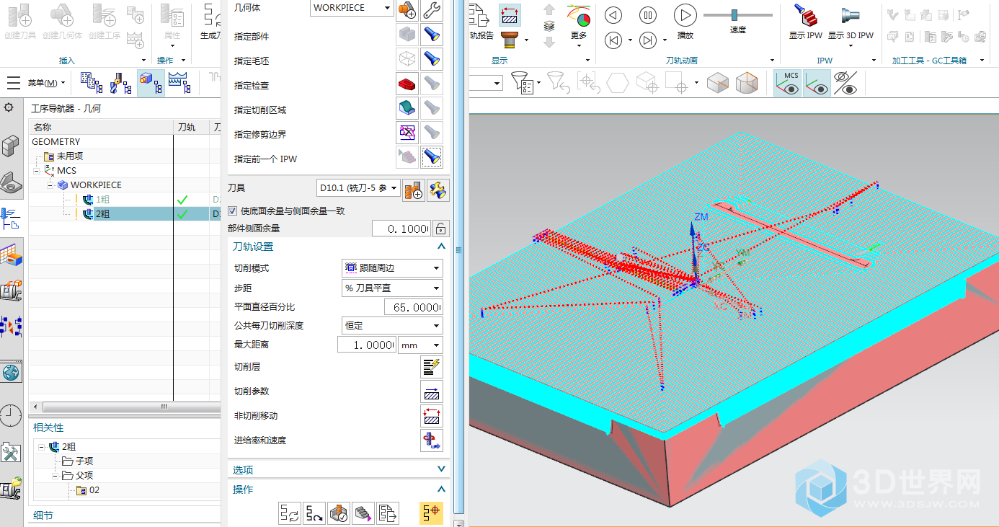This screenshot has height=527, width=999.
Task: Open 几何体 WORKPIECE dropdown
Action: 352,8
